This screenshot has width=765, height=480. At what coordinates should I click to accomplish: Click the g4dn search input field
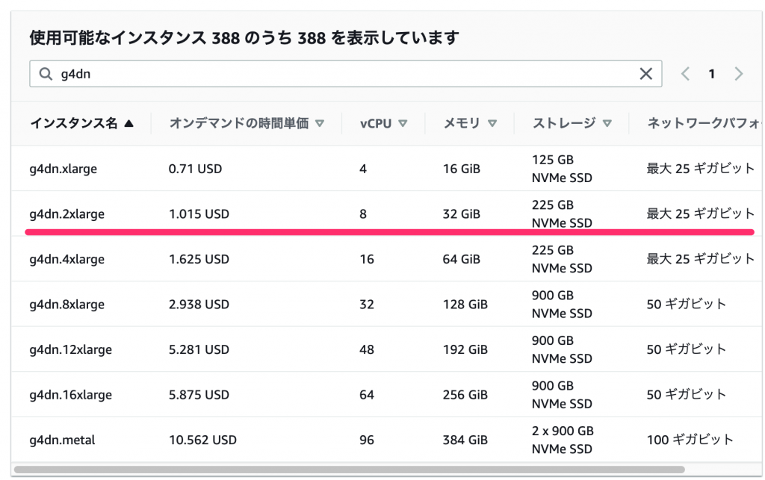click(x=345, y=74)
